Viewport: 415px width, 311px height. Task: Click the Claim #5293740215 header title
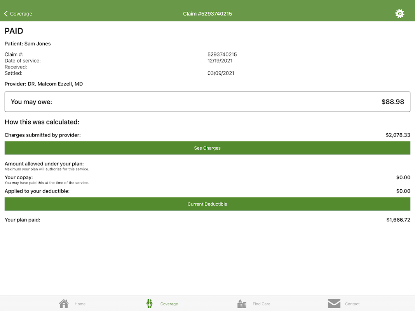coord(207,14)
